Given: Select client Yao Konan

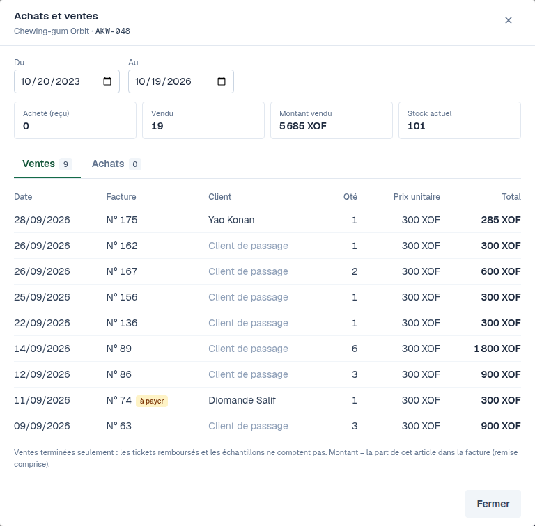Looking at the screenshot, I should [231, 220].
